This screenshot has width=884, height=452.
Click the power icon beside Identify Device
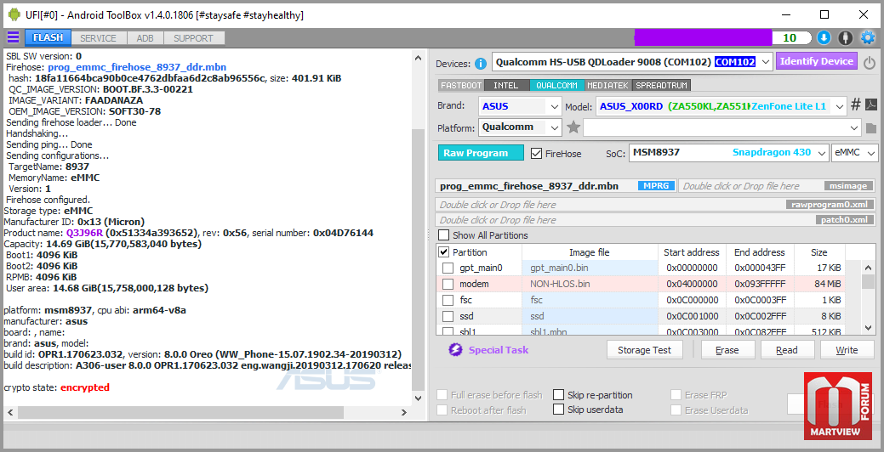tap(869, 63)
